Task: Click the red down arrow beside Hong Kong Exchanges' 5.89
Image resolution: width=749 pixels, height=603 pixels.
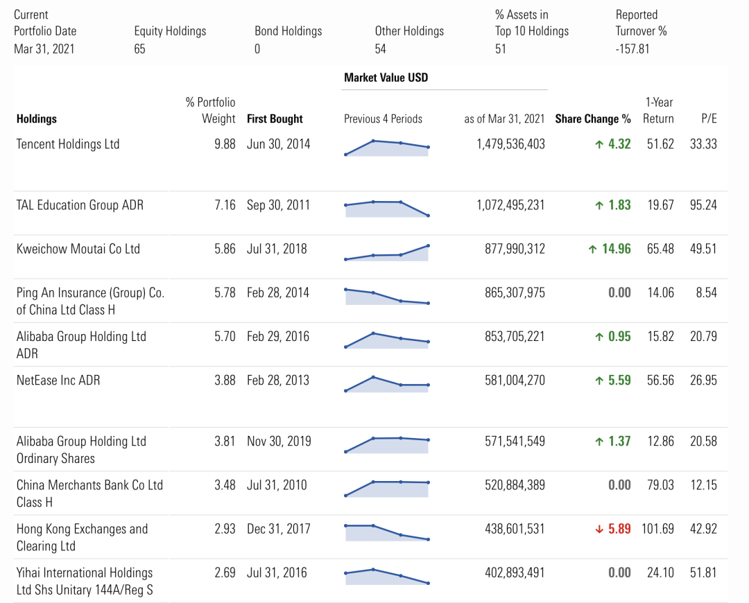Action: 599,530
